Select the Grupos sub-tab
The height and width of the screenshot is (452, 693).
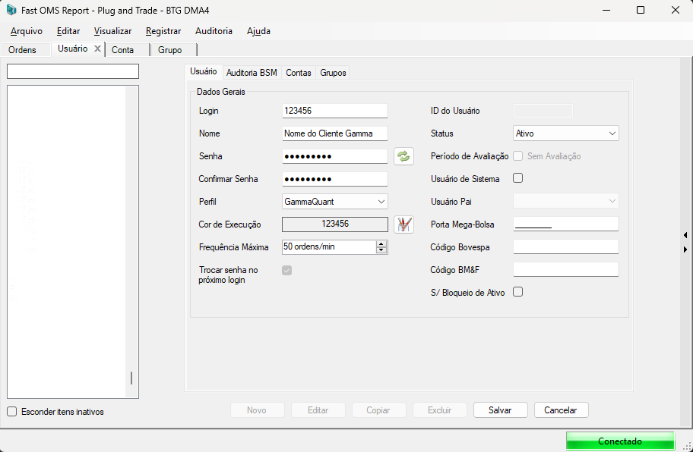pos(334,73)
